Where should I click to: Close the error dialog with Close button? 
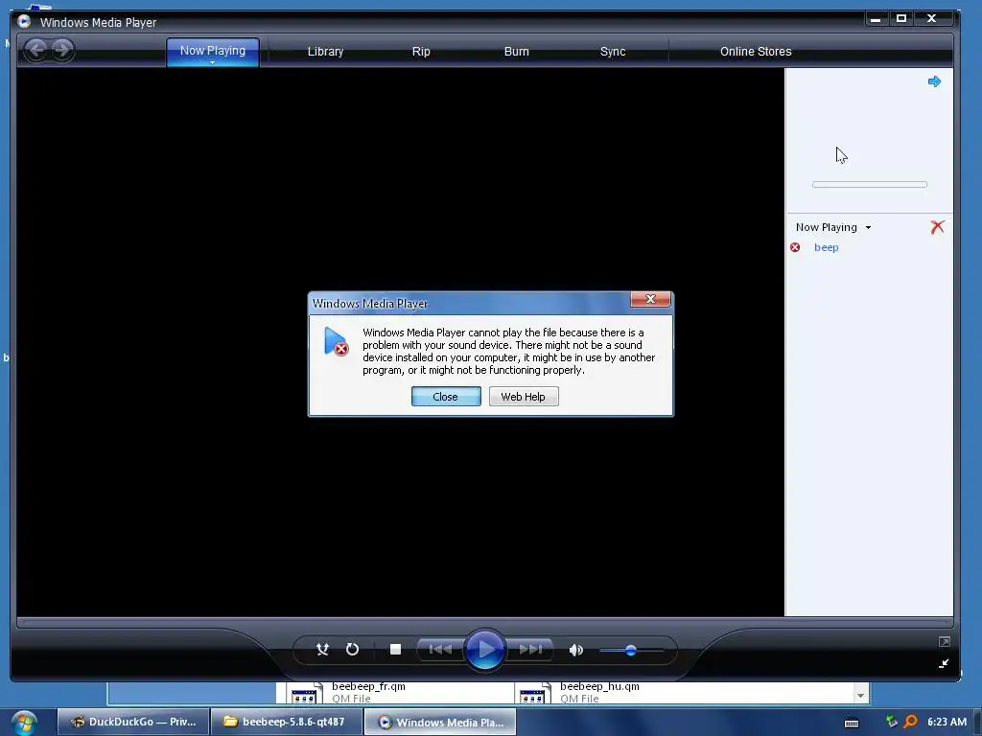point(446,396)
